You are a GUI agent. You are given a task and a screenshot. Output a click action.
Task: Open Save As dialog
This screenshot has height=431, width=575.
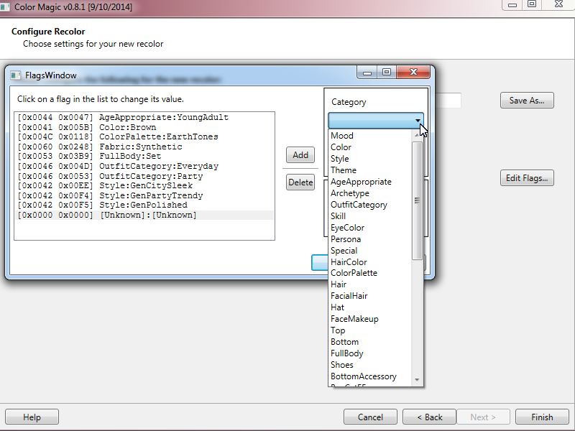point(527,101)
